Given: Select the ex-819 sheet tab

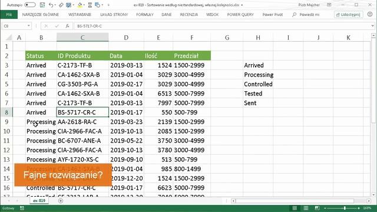Looking at the screenshot, I should click(x=39, y=200).
